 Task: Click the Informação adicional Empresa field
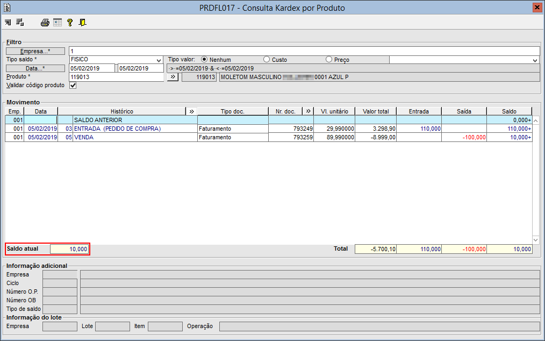point(60,274)
